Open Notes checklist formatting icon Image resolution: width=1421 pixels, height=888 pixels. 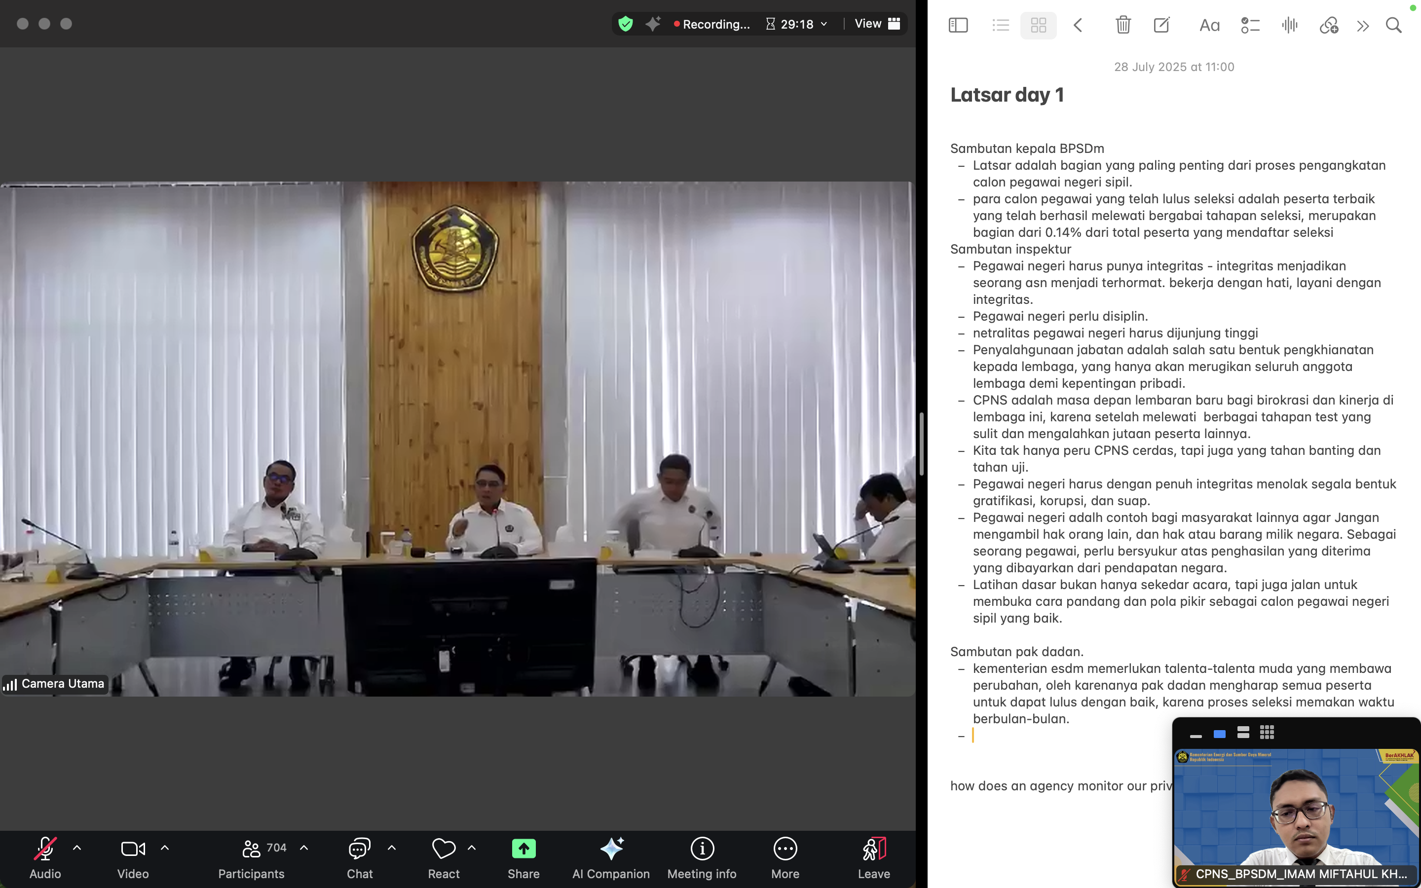(x=1250, y=25)
